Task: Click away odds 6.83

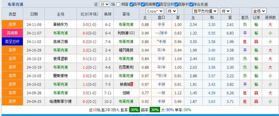Action: tap(230, 33)
